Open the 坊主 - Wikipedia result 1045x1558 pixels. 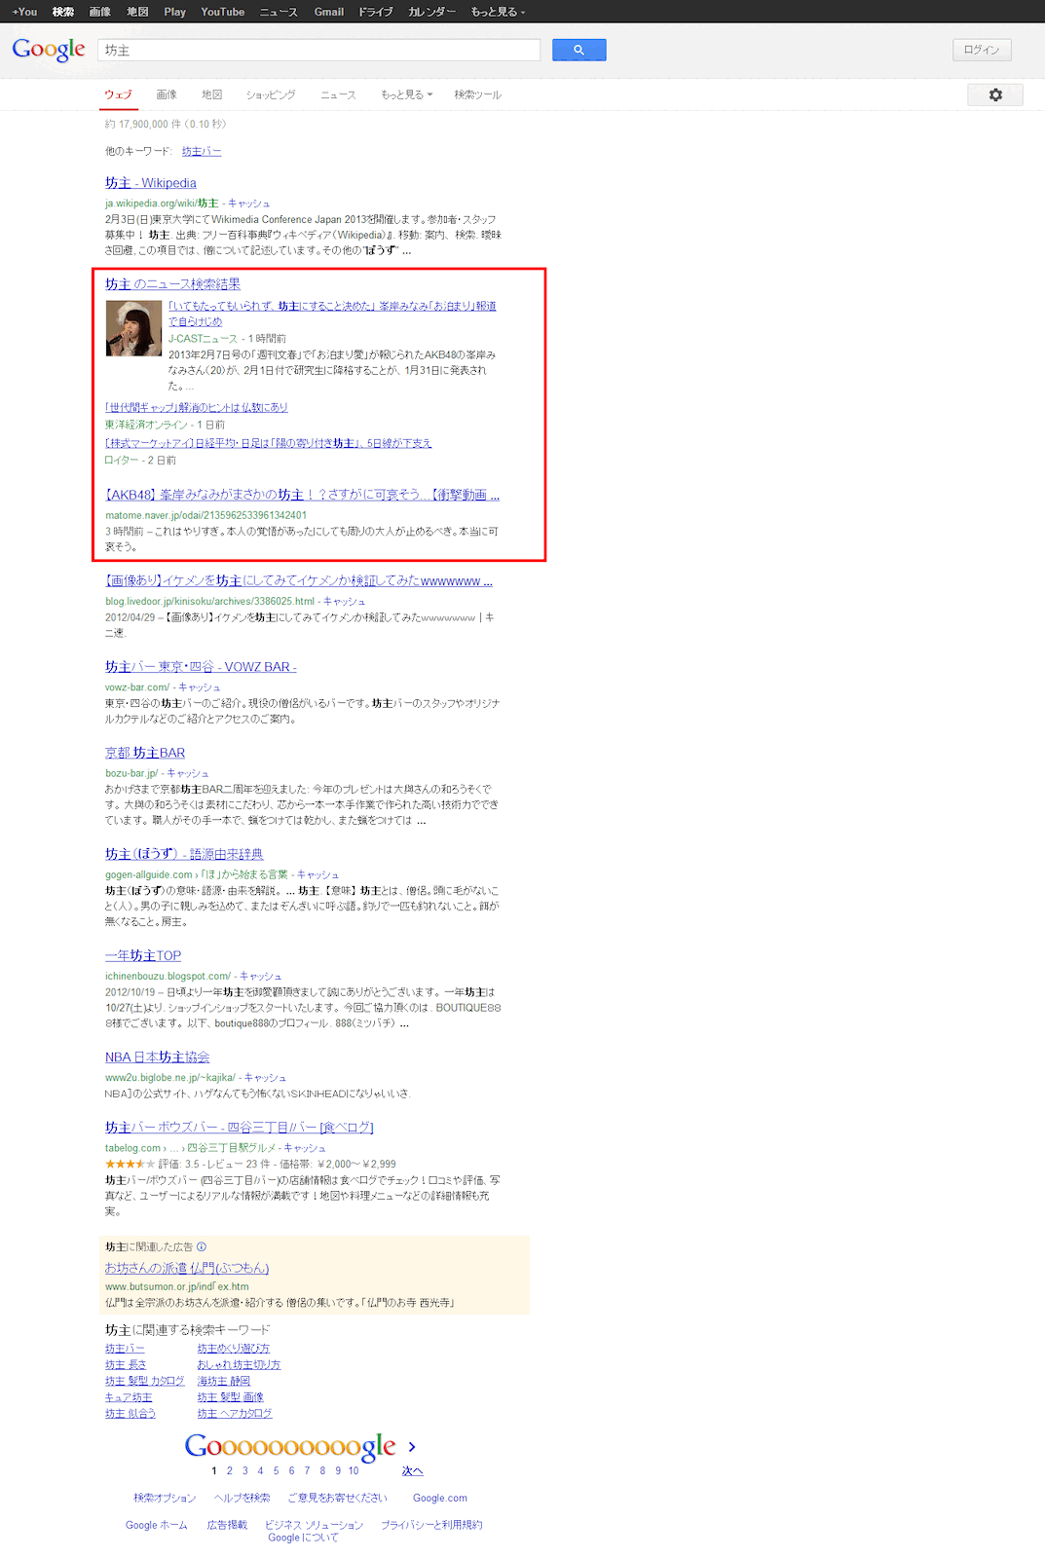151,183
